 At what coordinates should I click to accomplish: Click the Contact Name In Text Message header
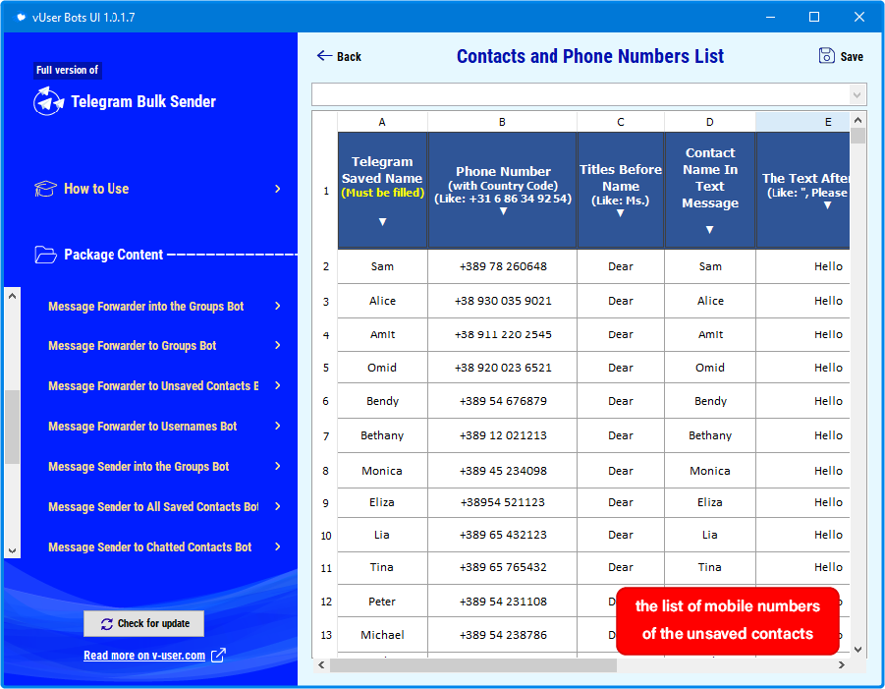710,191
